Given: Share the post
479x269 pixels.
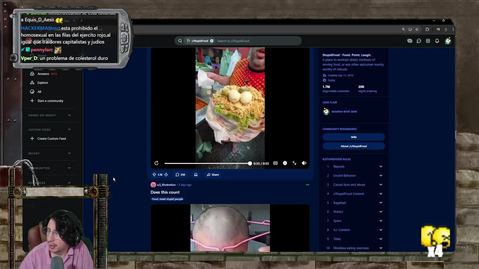Looking at the screenshot, I should point(213,174).
